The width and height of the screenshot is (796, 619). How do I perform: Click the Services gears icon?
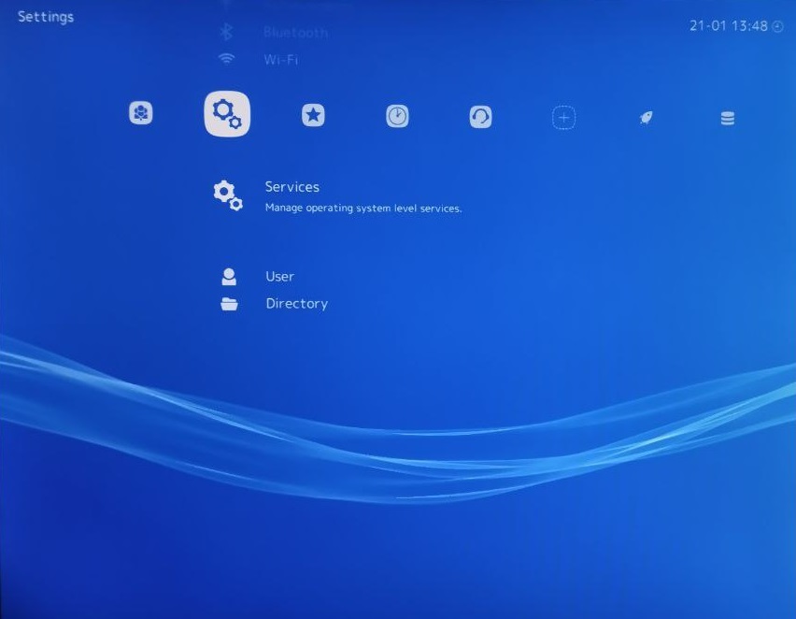[228, 195]
